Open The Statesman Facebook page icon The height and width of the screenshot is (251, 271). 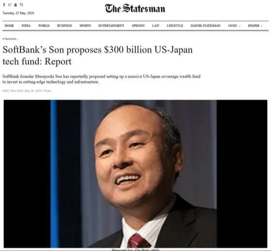click(x=4, y=5)
